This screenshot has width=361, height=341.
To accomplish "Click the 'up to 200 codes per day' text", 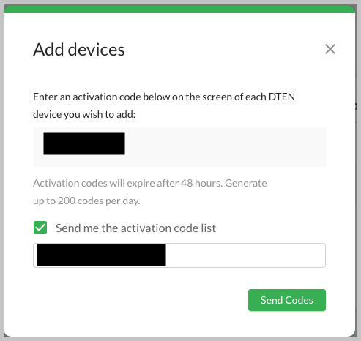I will pyautogui.click(x=86, y=201).
